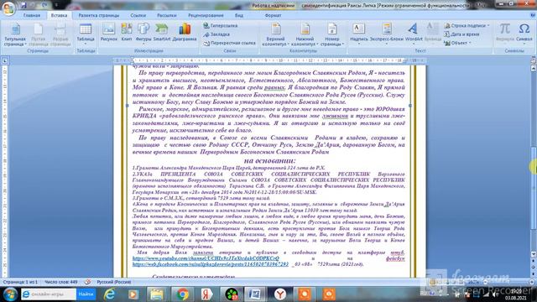Screen dimensions: 537x302
Task: Open the Формат contextual tab
Action: coord(273,15)
